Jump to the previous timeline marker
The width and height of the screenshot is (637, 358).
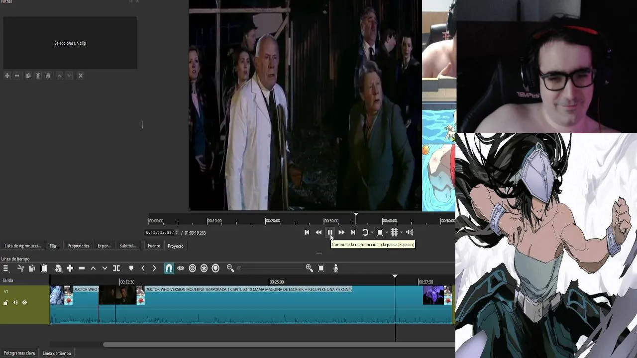click(x=143, y=268)
